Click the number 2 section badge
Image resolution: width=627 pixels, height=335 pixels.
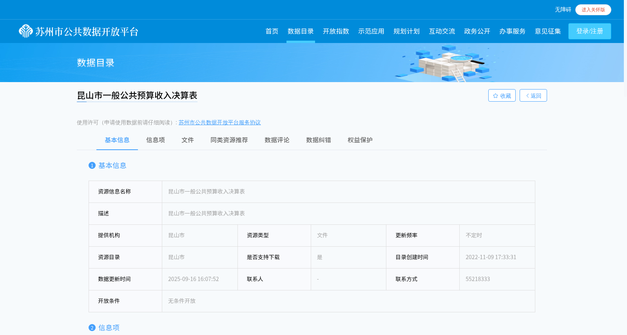click(92, 328)
